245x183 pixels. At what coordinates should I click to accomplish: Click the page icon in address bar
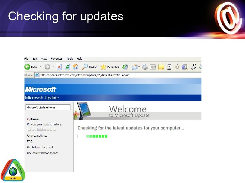tap(37, 75)
